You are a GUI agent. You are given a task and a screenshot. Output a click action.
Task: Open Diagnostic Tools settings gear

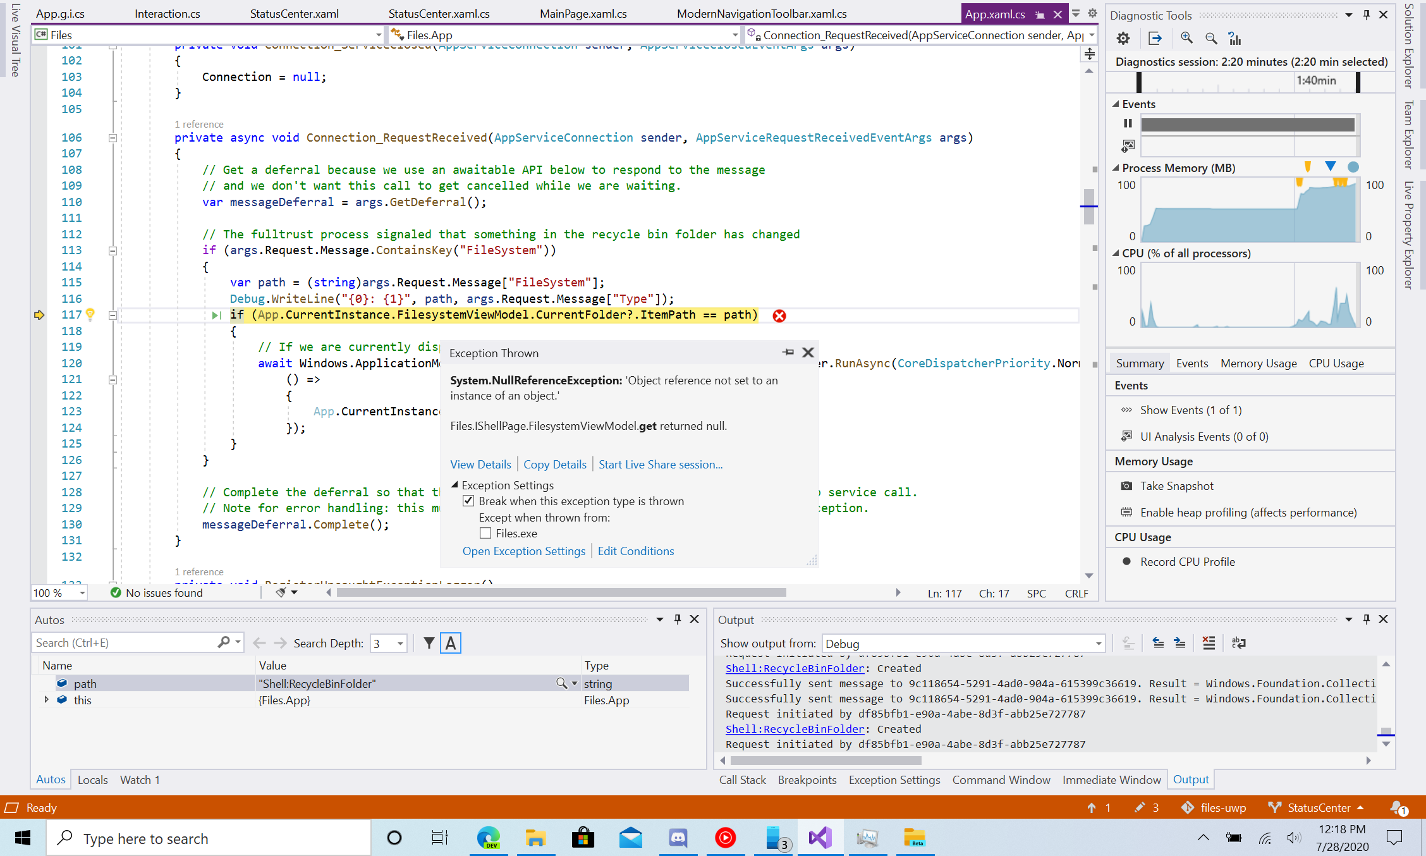pos(1123,38)
